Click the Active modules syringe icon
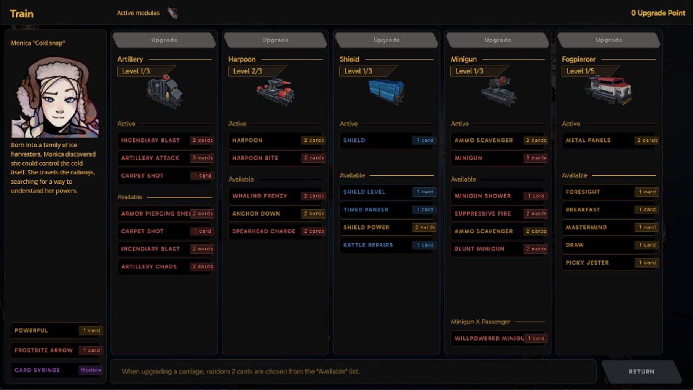The width and height of the screenshot is (693, 390). pyautogui.click(x=172, y=13)
